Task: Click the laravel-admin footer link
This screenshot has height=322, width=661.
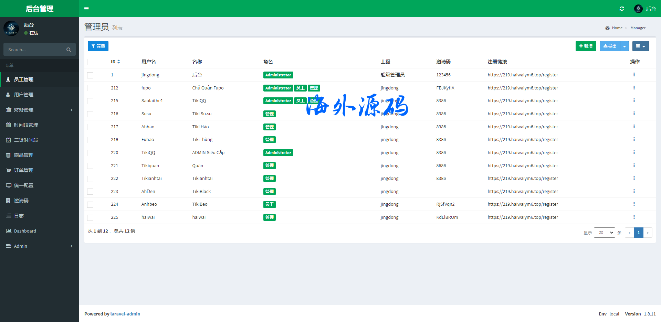Action: click(125, 314)
